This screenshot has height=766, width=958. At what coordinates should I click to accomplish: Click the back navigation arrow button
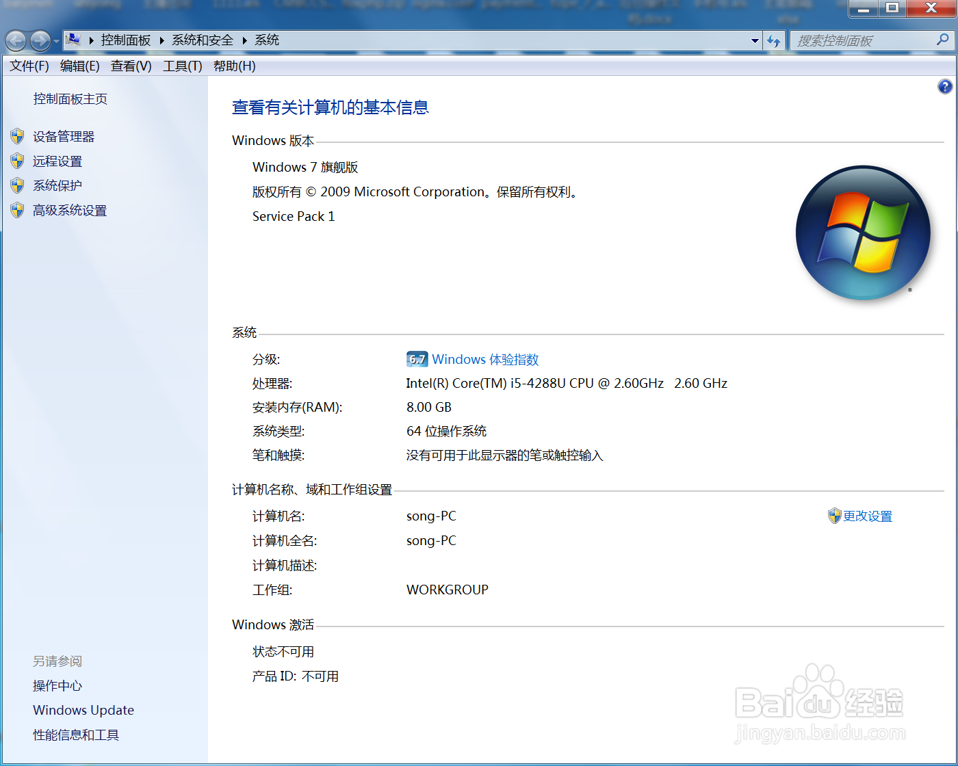[15, 40]
